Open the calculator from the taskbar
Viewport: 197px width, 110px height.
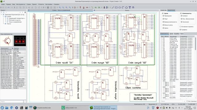(x=26, y=108)
